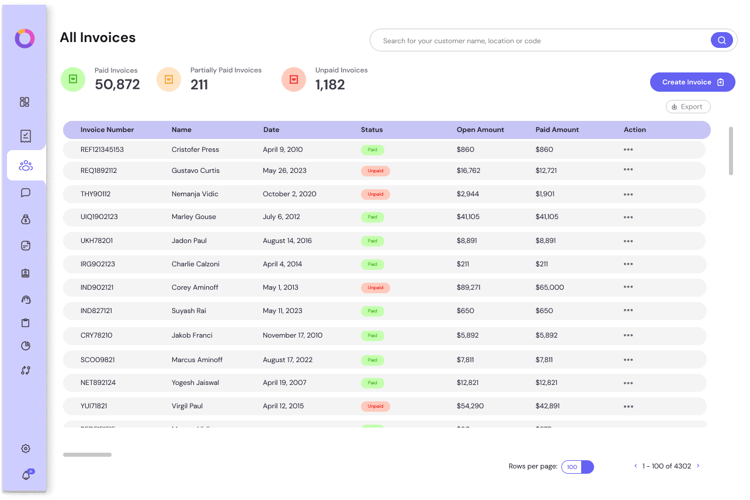This screenshot has width=750, height=500.
Task: Open the employee ID badge icon
Action: (x=25, y=272)
